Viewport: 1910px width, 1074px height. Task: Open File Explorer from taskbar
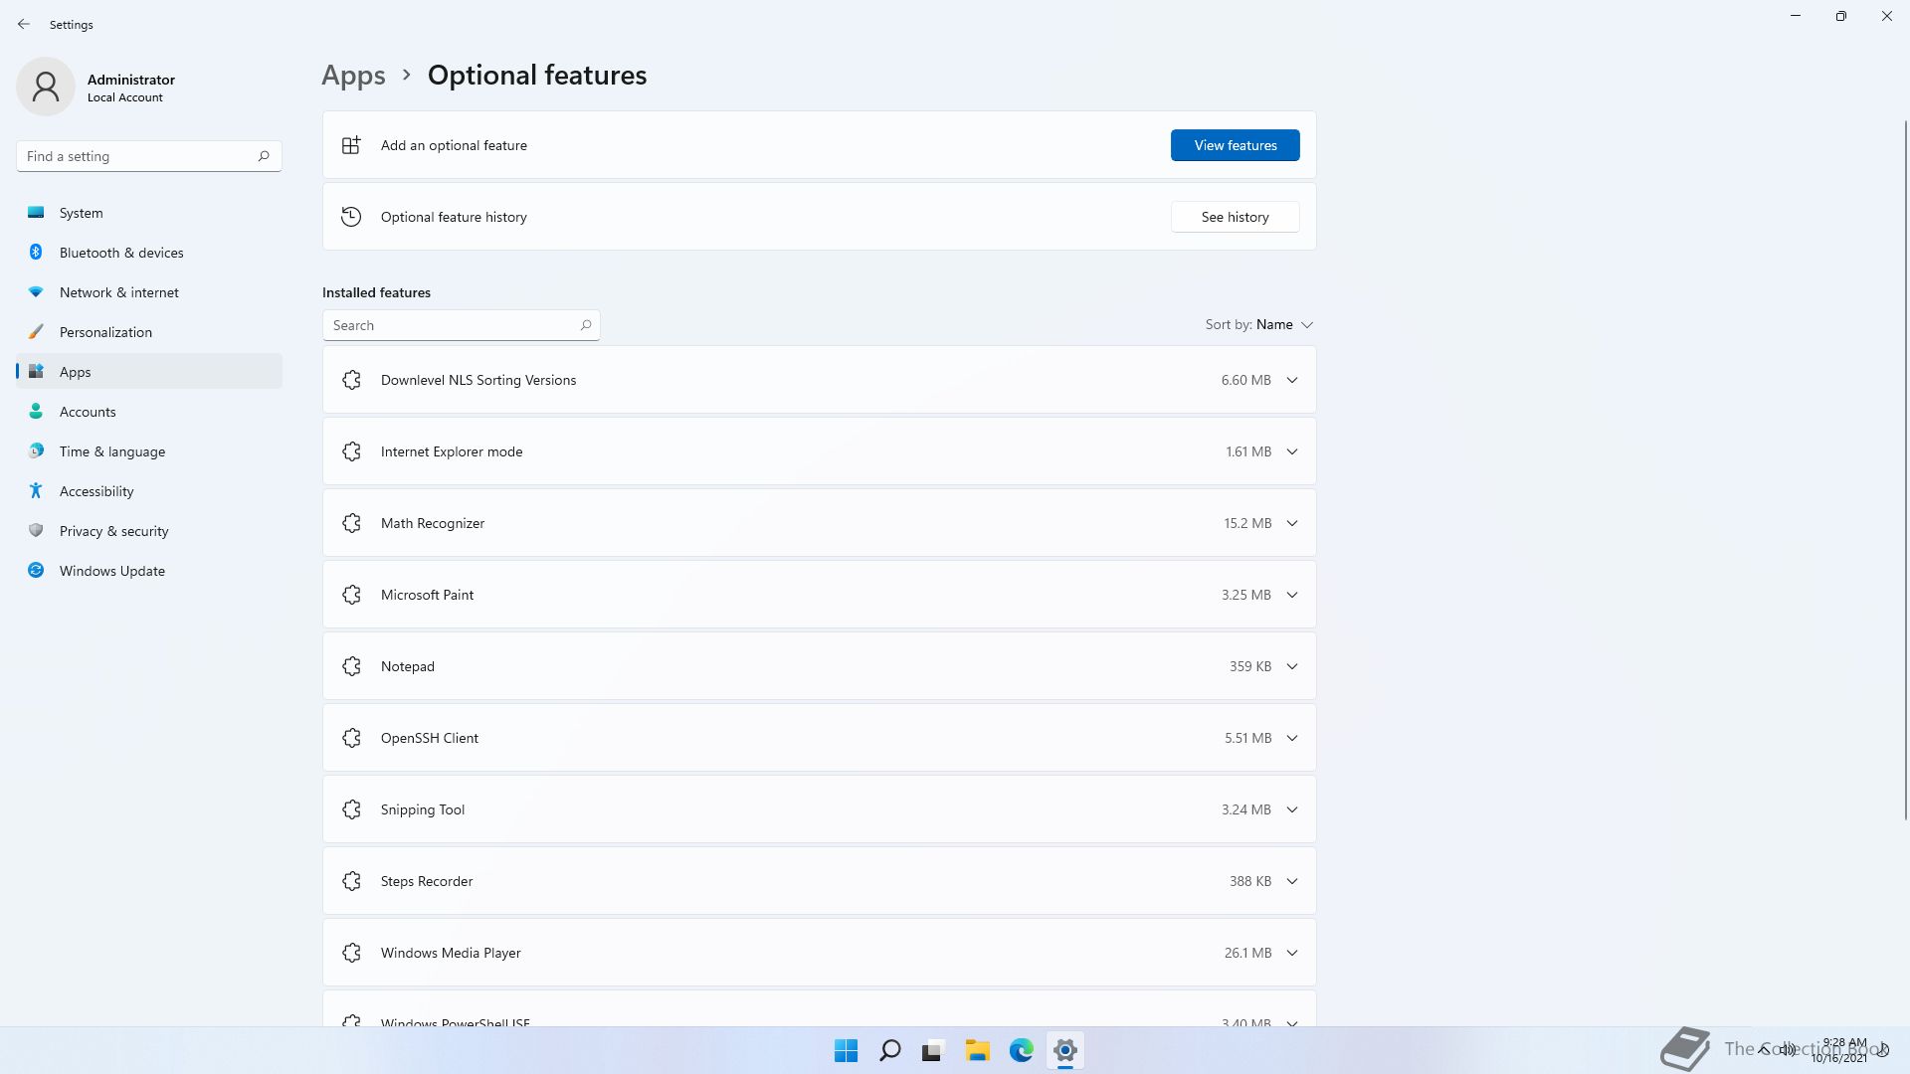977,1050
